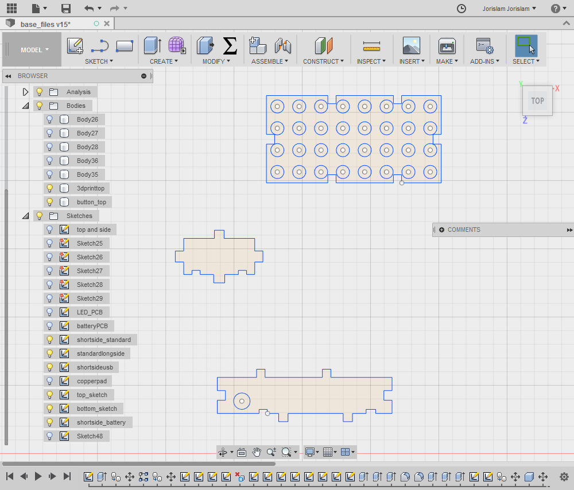Screen dimensions: 574x490
Task: Click the Make 3D print icon
Action: click(447, 46)
